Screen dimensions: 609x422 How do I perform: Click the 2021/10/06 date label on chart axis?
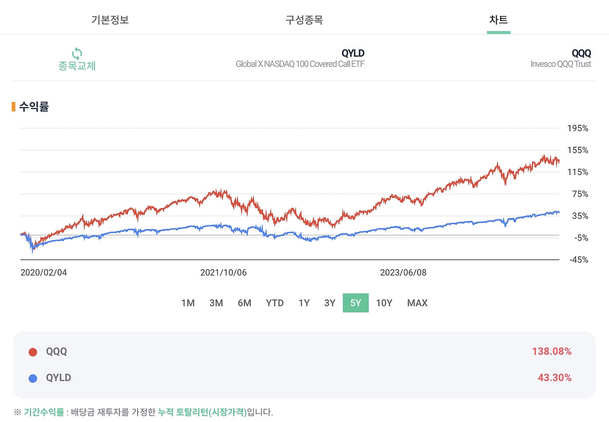[x=224, y=272]
